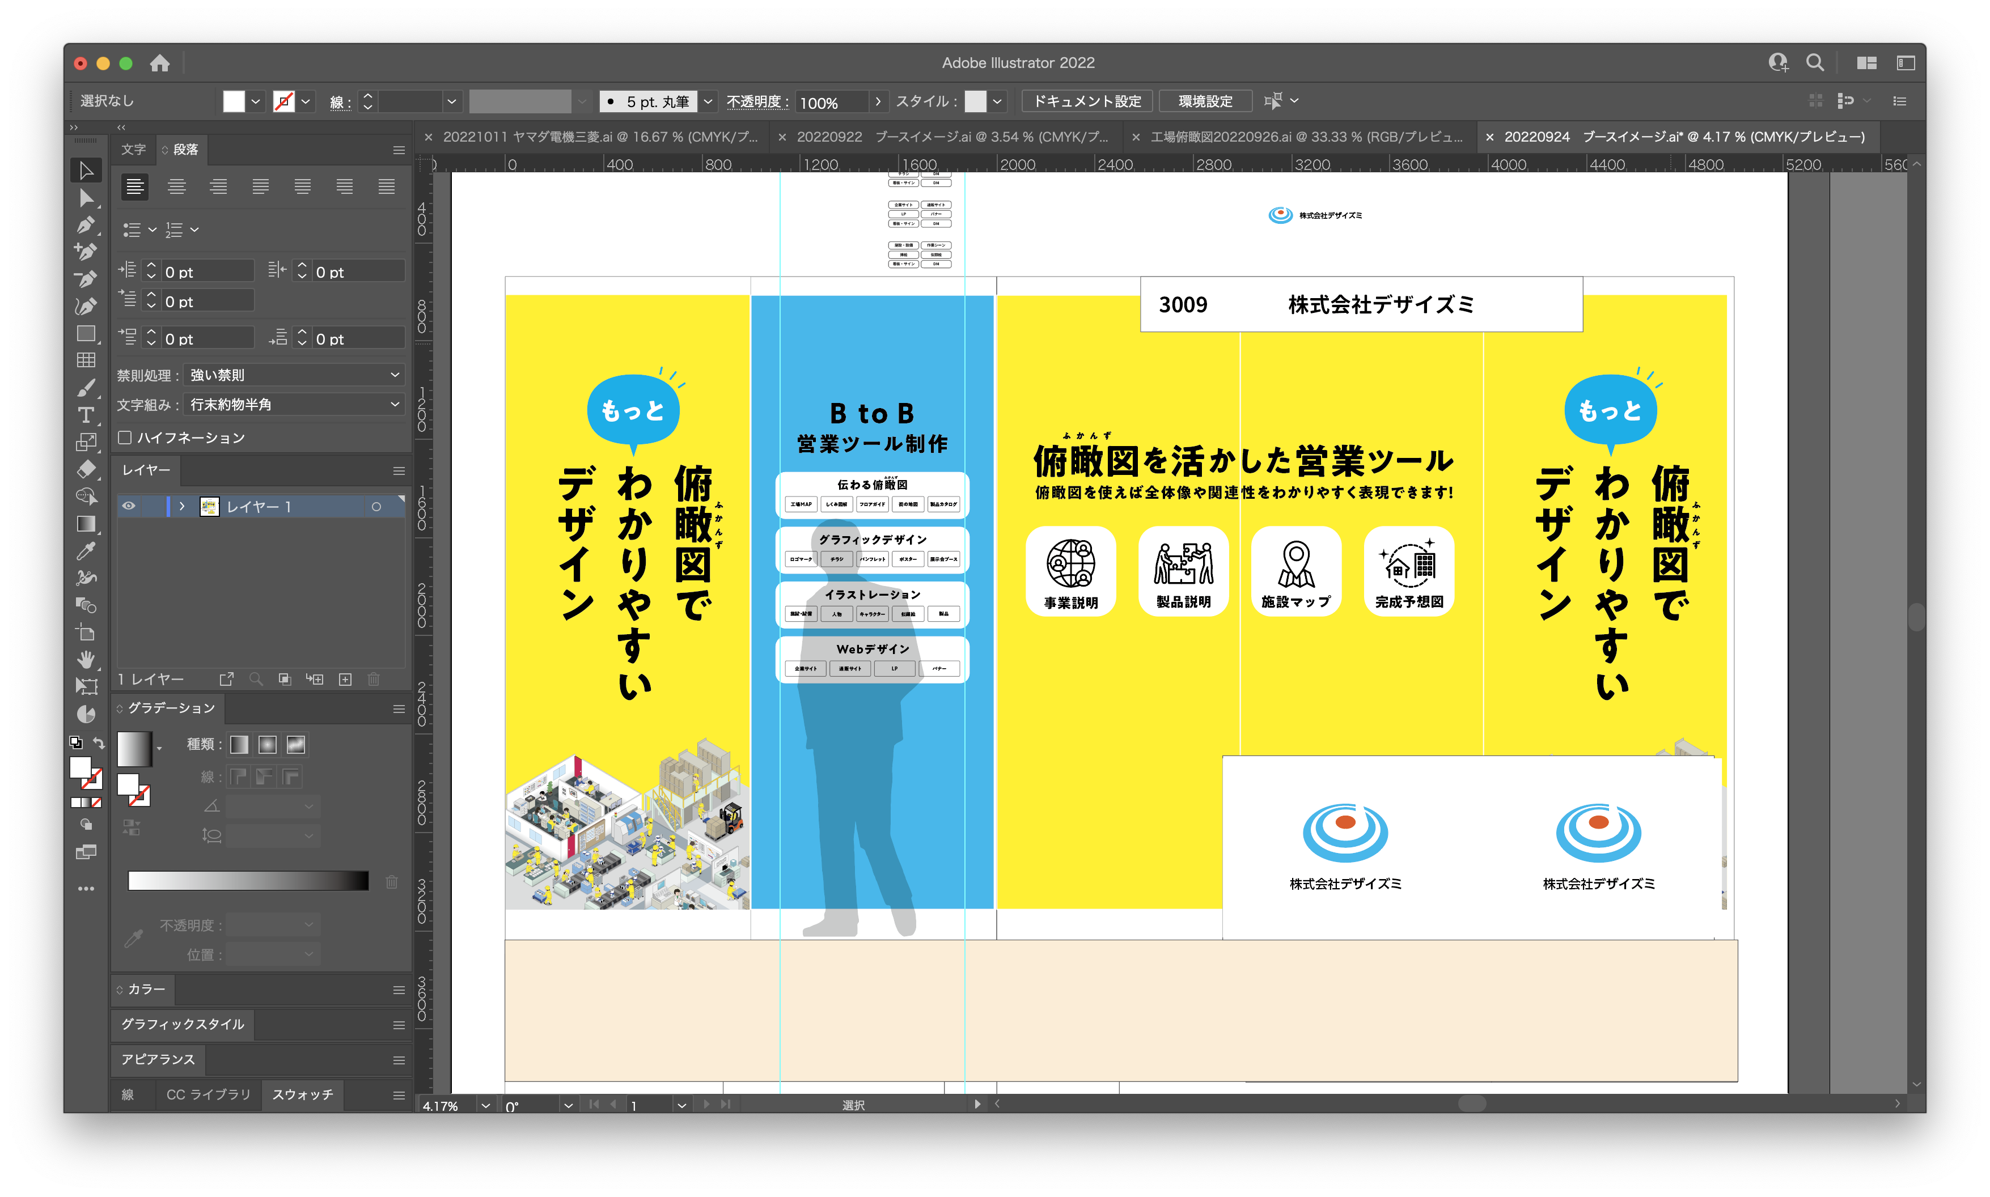Click レイヤー 1 target circle
The width and height of the screenshot is (1990, 1197).
(x=376, y=507)
